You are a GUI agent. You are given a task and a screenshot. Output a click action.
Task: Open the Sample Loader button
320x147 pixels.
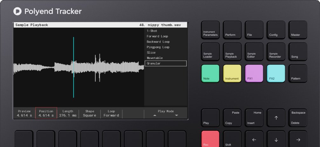(210, 52)
